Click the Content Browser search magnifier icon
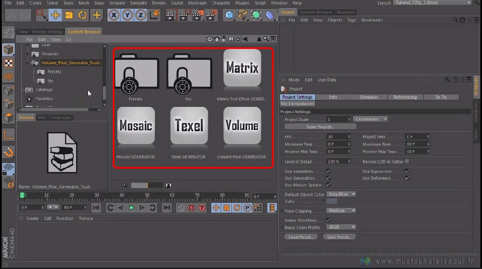This screenshot has height=269, width=482. click(x=266, y=39)
